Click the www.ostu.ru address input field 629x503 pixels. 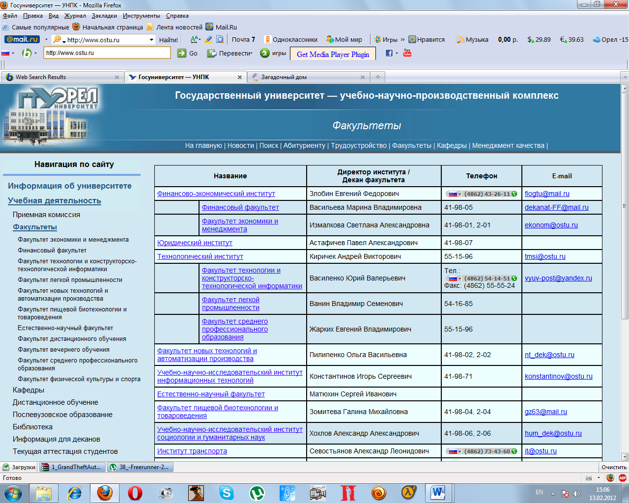pos(107,53)
